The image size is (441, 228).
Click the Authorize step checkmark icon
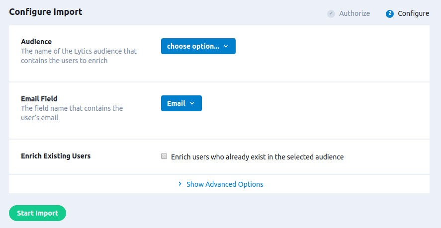tap(331, 13)
